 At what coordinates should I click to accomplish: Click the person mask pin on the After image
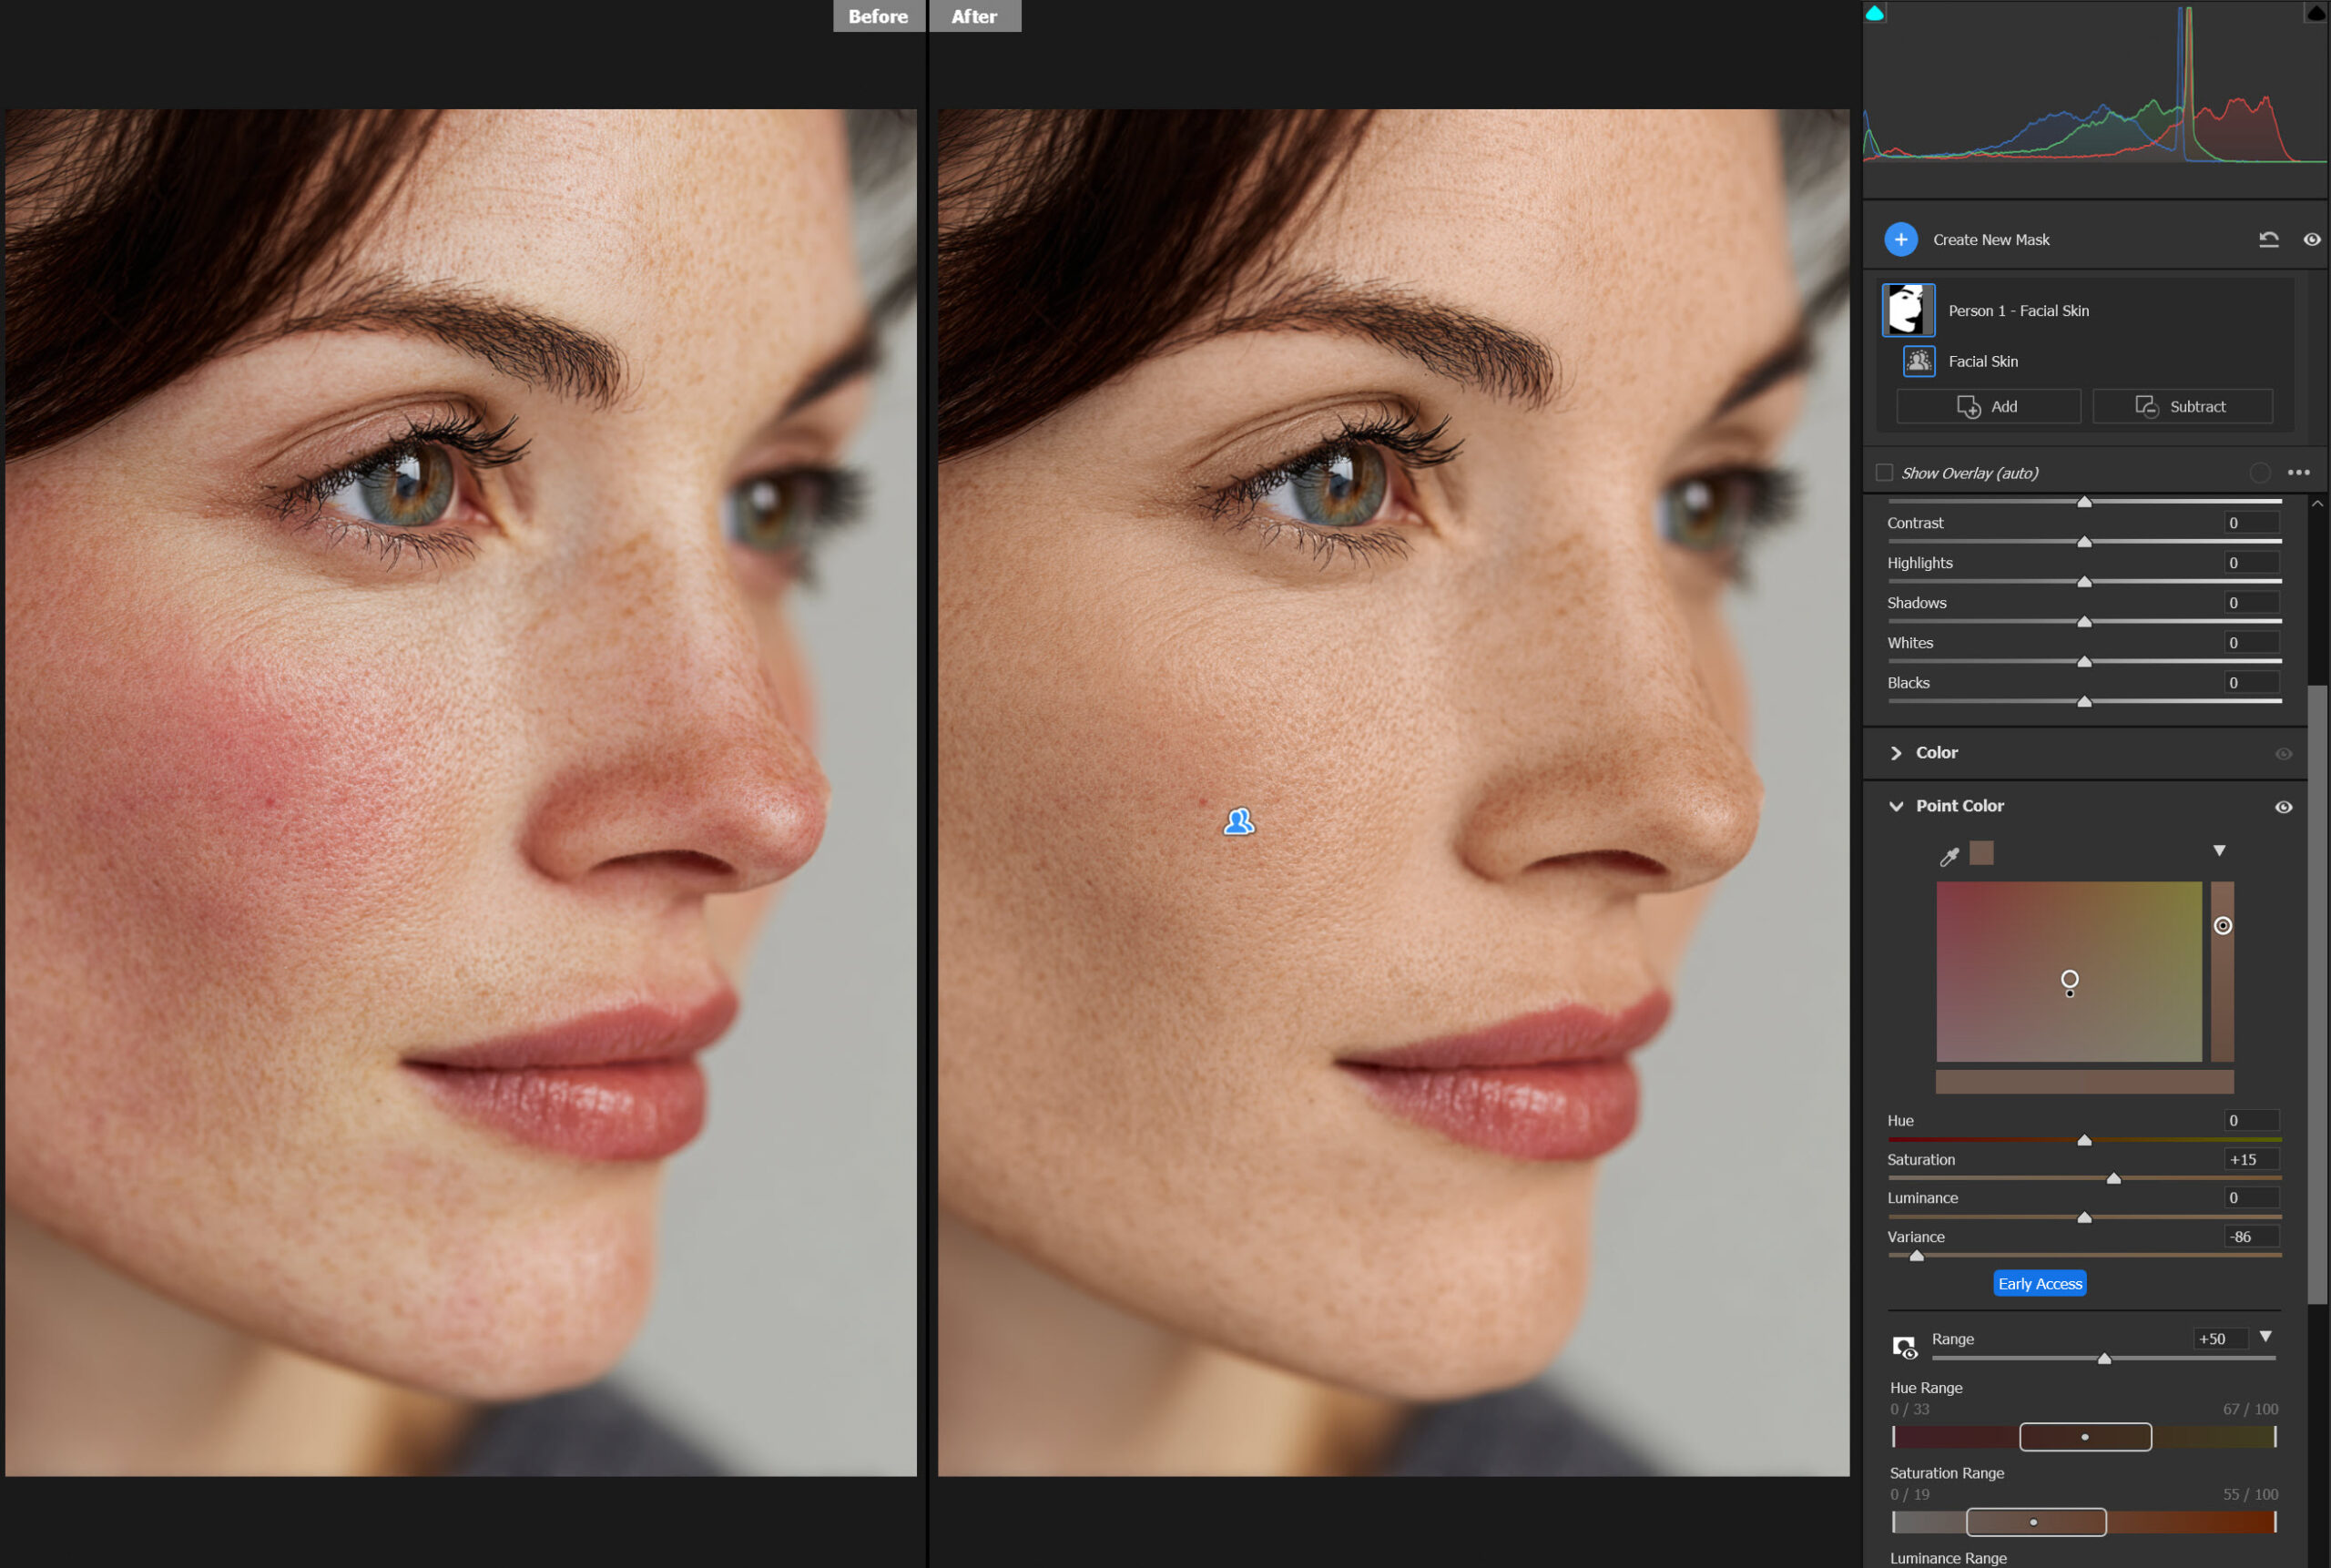click(x=1238, y=821)
